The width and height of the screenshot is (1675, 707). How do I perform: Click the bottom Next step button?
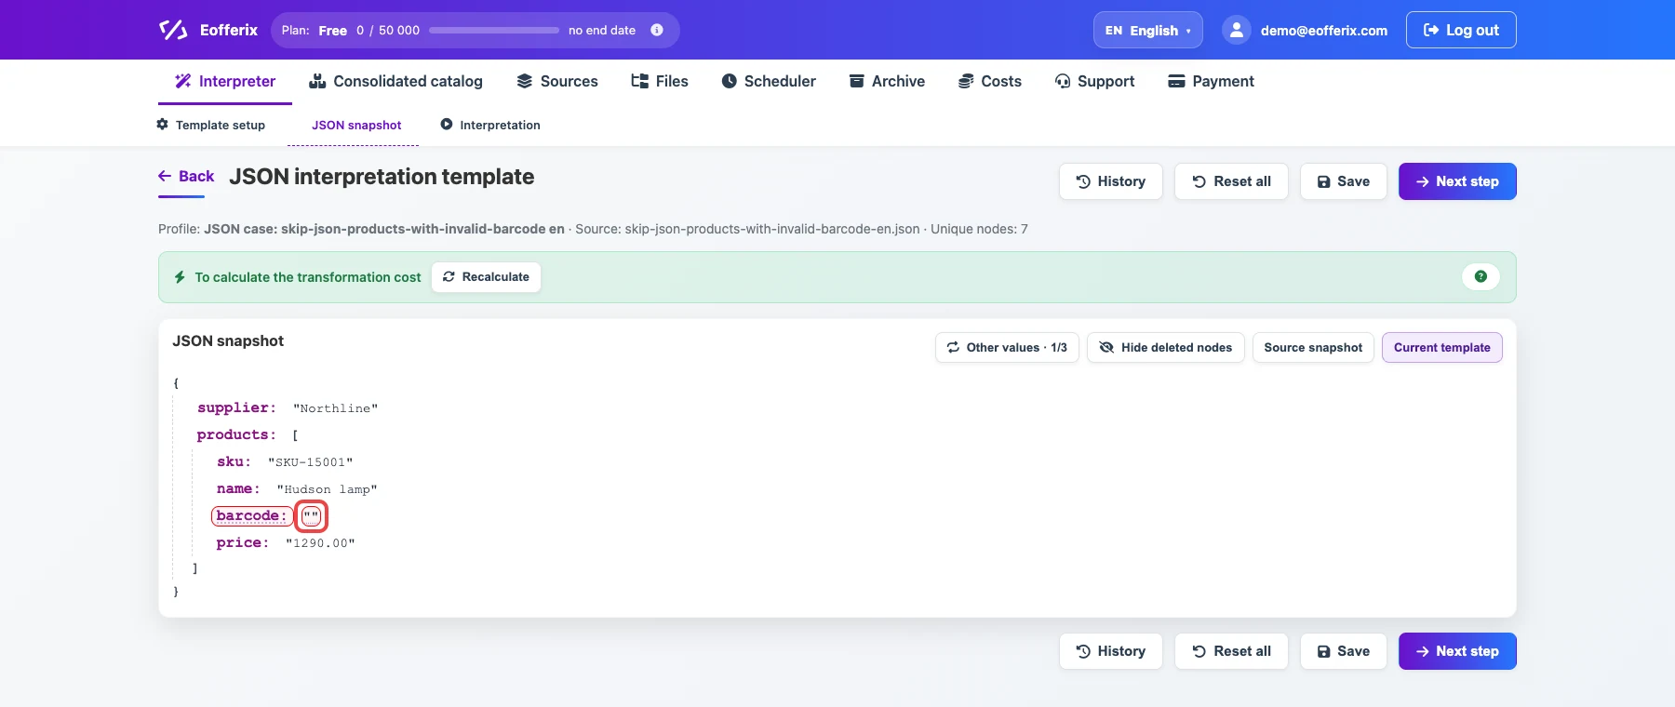click(x=1457, y=651)
